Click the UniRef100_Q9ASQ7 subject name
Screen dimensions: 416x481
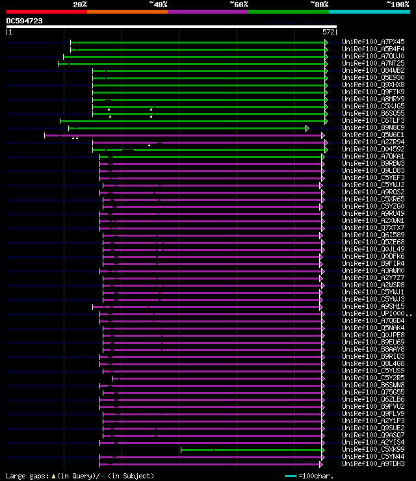373,435
